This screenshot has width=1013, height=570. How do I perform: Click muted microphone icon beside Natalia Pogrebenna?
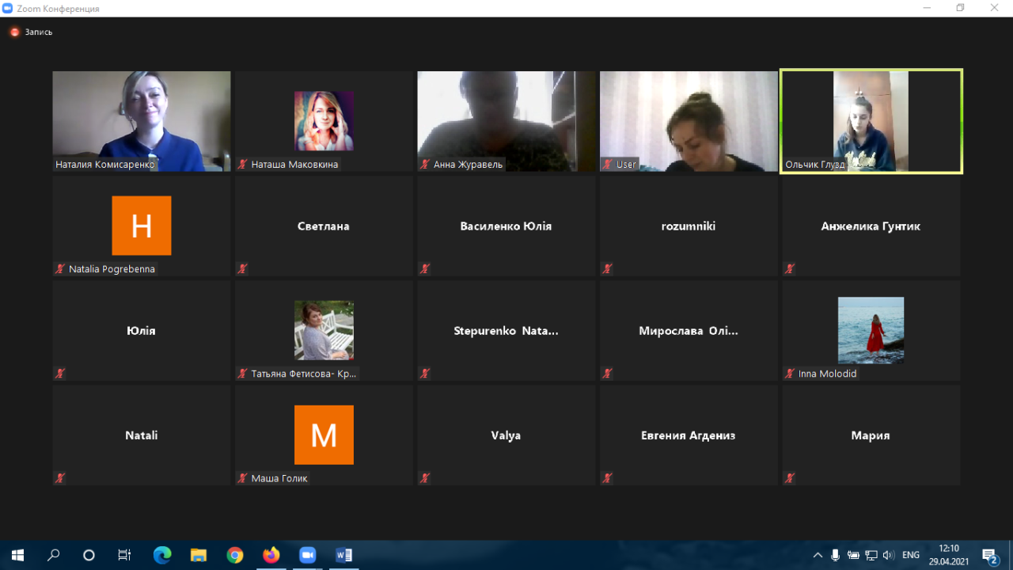(x=60, y=269)
